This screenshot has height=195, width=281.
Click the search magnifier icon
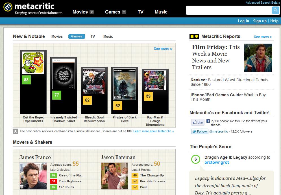(275, 10)
